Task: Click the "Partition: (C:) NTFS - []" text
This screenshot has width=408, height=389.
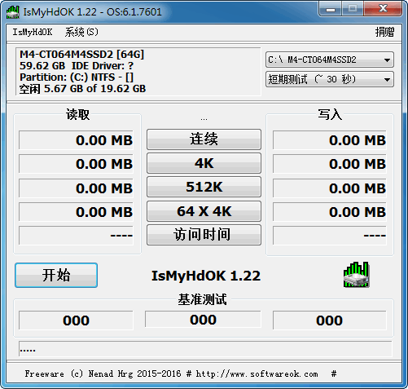Action: (77, 77)
